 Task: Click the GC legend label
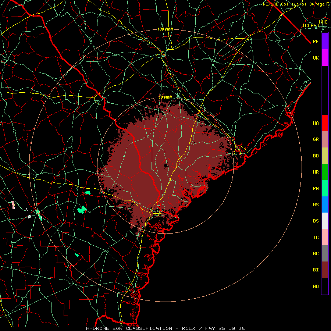(316, 254)
